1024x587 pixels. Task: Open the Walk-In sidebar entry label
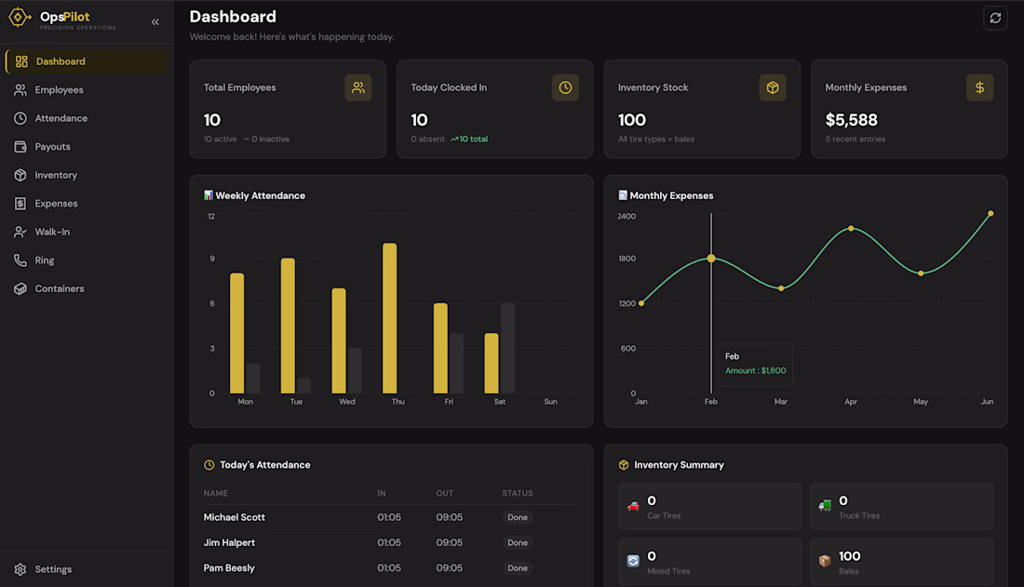coord(52,232)
